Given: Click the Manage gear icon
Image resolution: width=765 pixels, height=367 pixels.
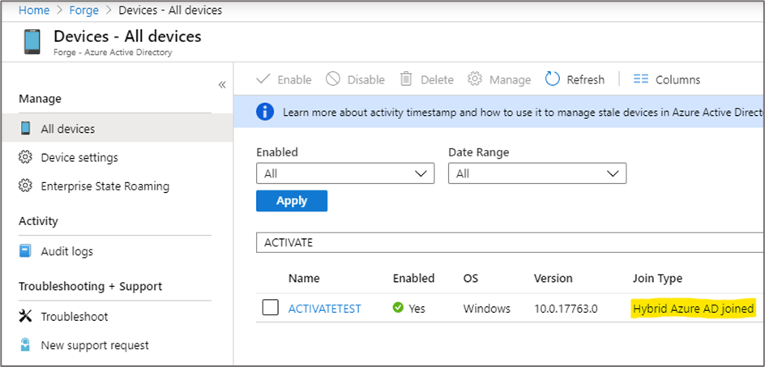Looking at the screenshot, I should point(475,79).
